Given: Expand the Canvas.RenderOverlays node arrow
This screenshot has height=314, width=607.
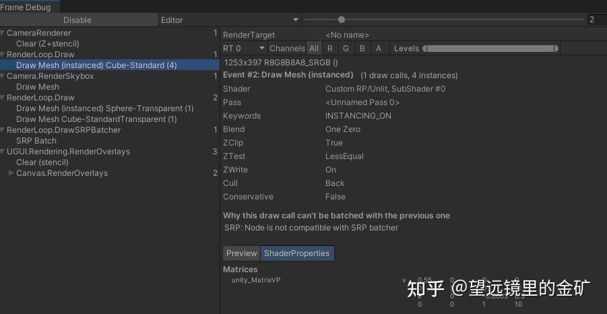Looking at the screenshot, I should [x=11, y=173].
